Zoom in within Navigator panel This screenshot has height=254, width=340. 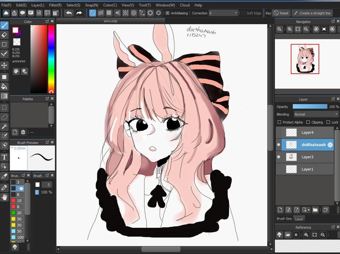(290, 29)
